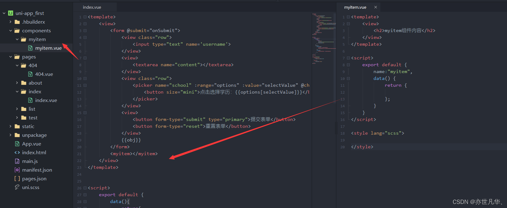Switch to the index.vue editor tab
This screenshot has width=507, height=208.
tap(92, 7)
